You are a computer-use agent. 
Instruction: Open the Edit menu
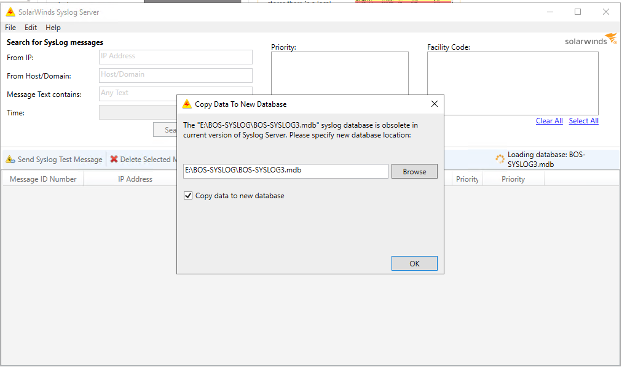click(x=31, y=28)
